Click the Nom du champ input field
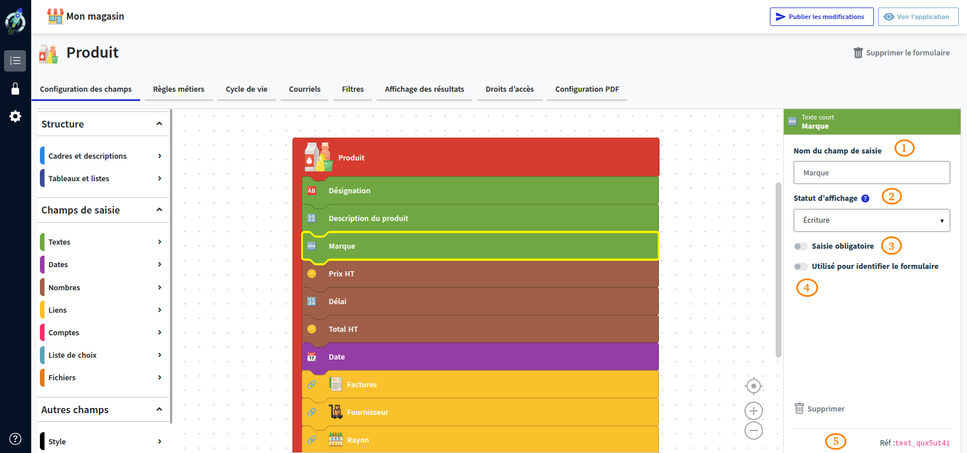The height and width of the screenshot is (453, 967). click(871, 173)
